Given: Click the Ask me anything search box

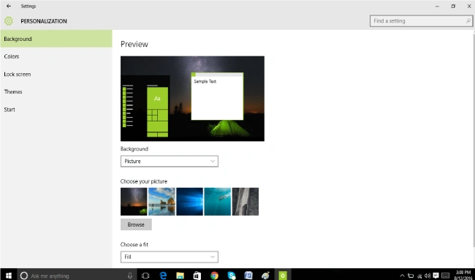Looking at the screenshot, I should coord(77,276).
